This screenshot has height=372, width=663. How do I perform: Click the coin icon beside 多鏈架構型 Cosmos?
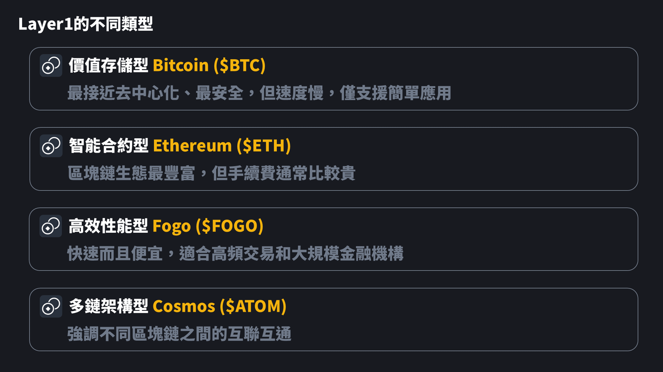point(51,306)
